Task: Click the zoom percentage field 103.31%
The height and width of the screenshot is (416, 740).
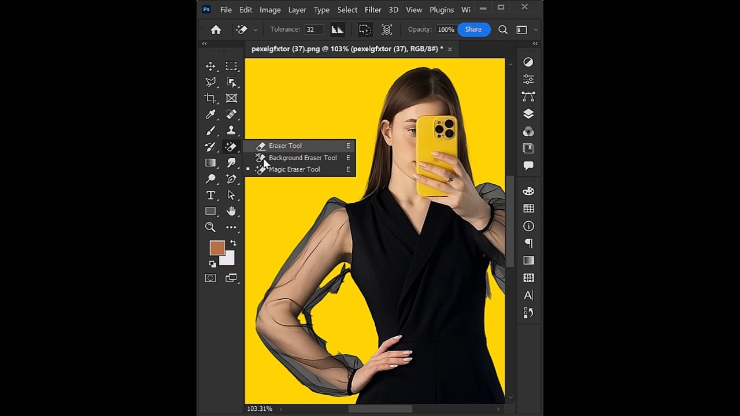Action: 260,409
